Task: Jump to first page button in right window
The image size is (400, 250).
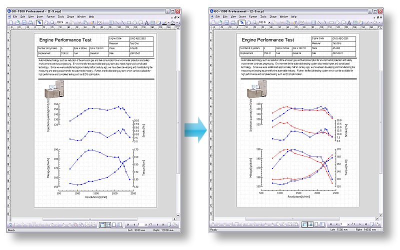Action: coord(330,224)
